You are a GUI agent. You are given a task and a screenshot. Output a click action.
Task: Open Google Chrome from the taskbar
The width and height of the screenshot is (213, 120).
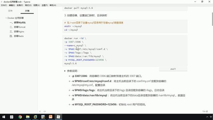pyautogui.click(x=20, y=117)
